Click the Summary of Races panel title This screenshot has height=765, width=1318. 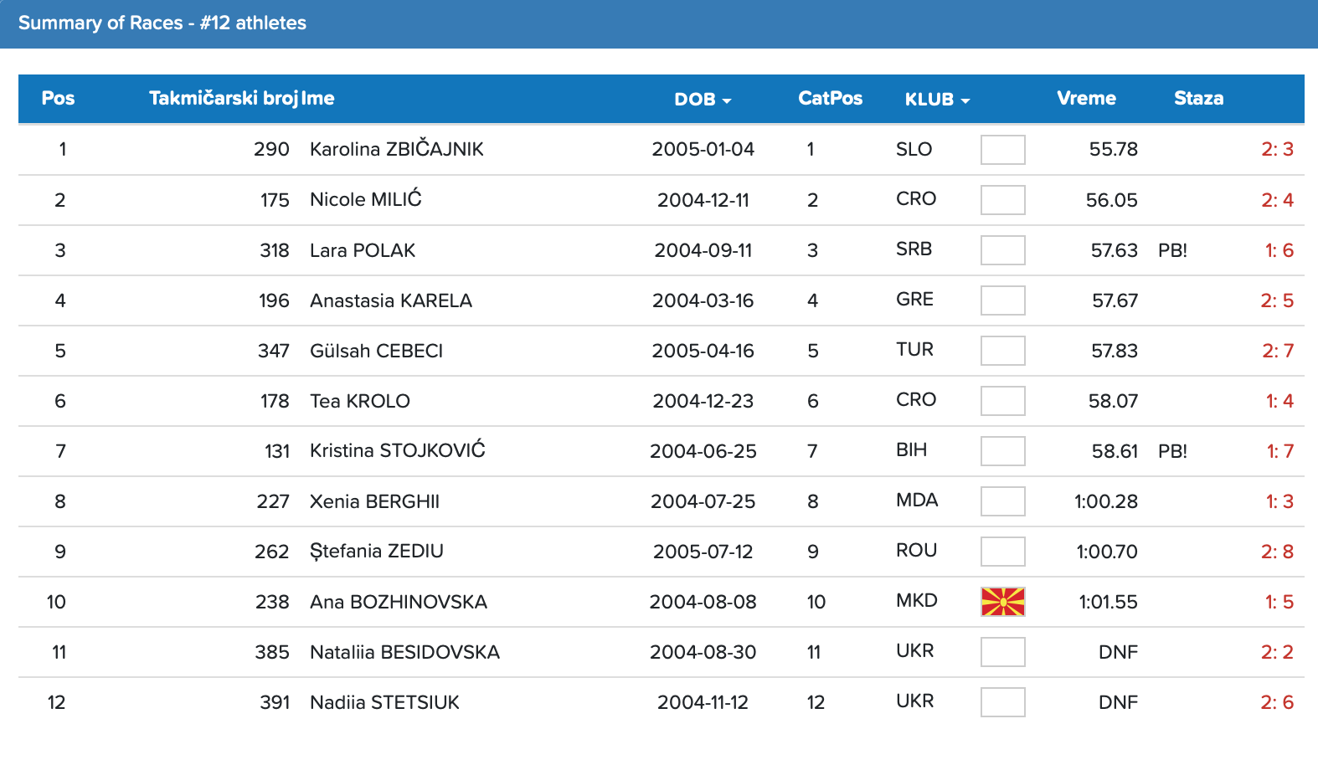pos(162,23)
